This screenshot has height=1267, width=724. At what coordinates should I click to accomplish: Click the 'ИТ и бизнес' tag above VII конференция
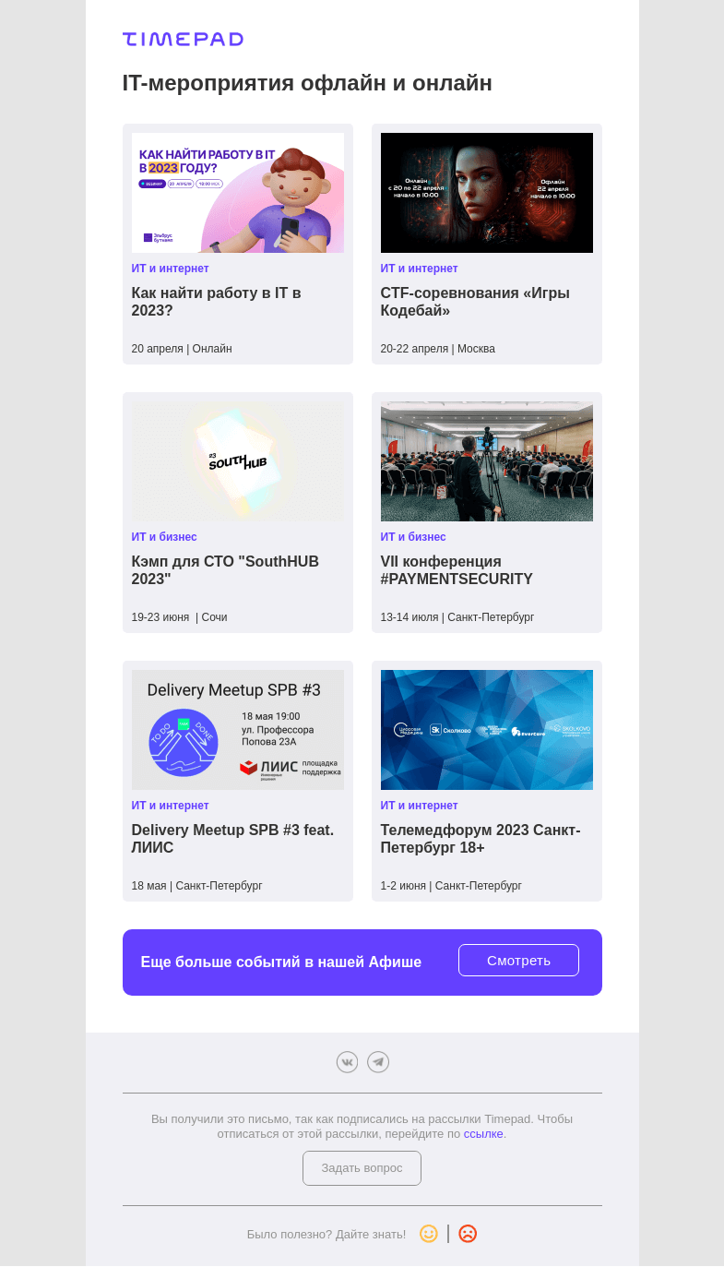413,537
